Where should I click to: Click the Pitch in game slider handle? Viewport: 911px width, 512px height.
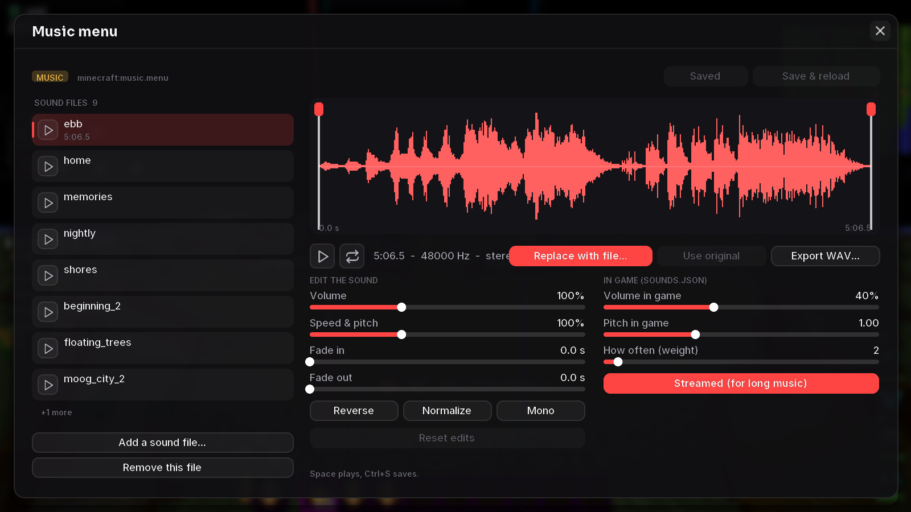tap(695, 335)
